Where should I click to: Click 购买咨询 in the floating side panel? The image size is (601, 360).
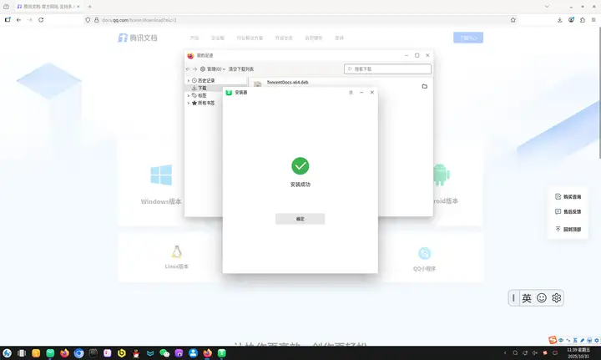[568, 196]
